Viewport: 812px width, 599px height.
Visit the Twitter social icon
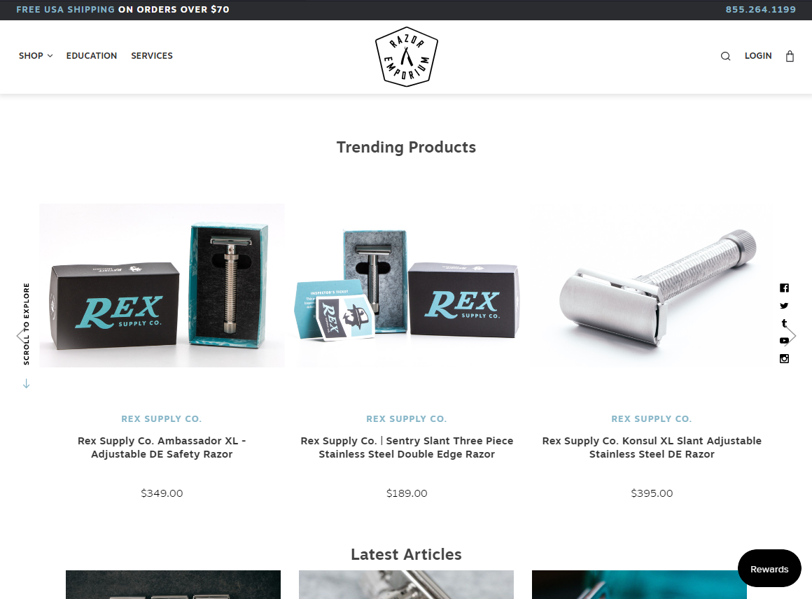[784, 306]
